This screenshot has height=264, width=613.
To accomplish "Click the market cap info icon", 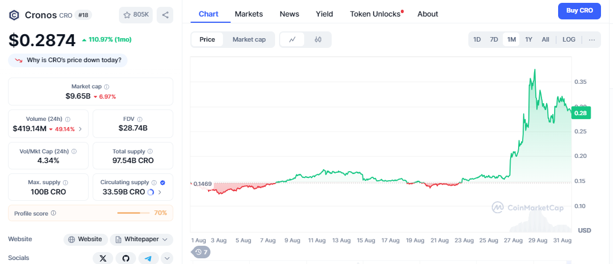I will 107,87.
